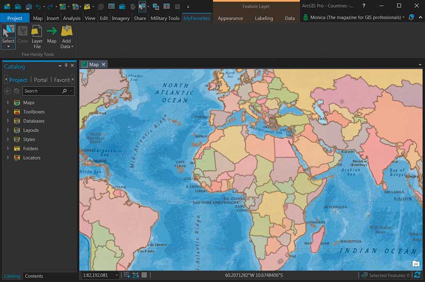The width and height of the screenshot is (425, 282).
Task: Click the Undo arrow in the quick access toolbar
Action: pos(38,7)
